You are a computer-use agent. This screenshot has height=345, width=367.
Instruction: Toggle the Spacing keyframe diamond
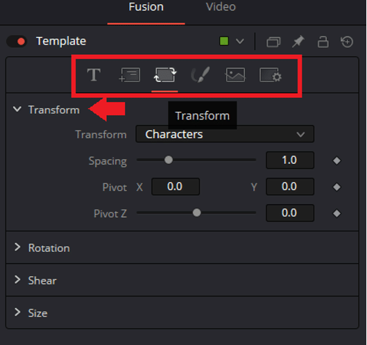coord(336,160)
